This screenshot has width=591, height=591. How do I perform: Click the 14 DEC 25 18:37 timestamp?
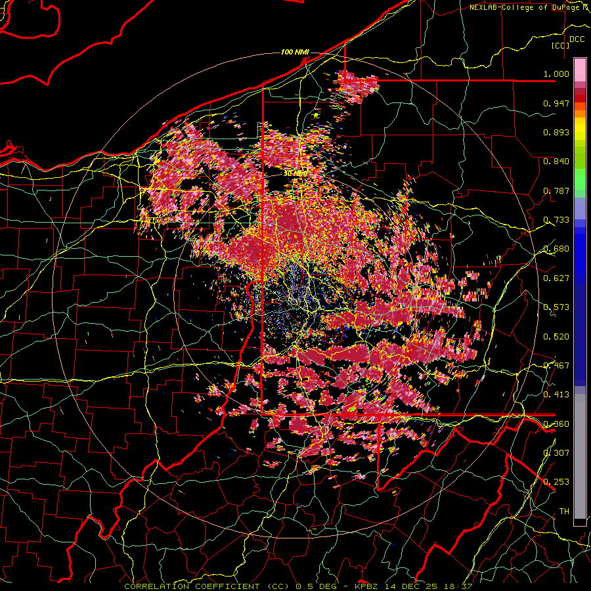[429, 586]
